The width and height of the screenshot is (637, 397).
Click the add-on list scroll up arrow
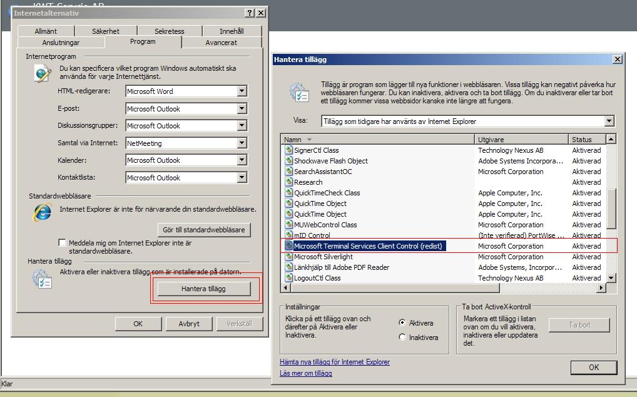point(611,139)
